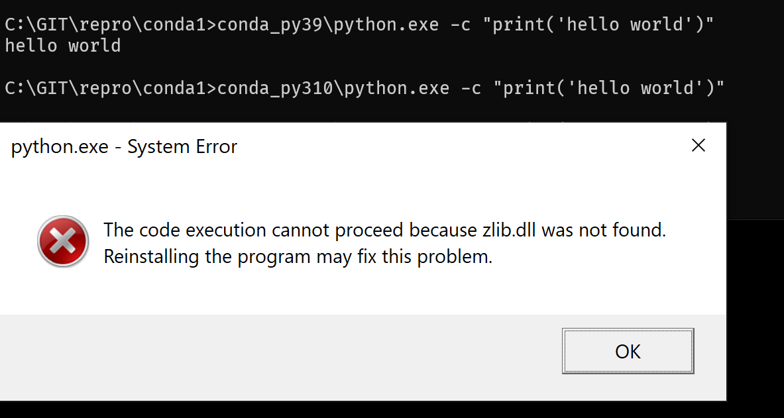Select the dialog title 'python.exe - System Error'
This screenshot has width=784, height=418.
point(123,146)
